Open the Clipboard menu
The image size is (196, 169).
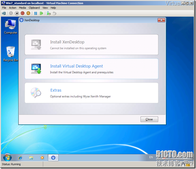pos(34,8)
